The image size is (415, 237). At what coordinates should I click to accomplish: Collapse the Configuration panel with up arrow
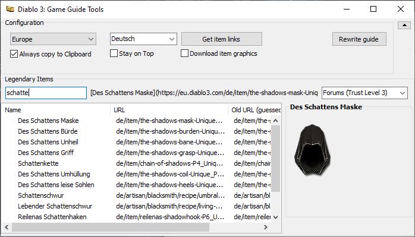click(404, 25)
